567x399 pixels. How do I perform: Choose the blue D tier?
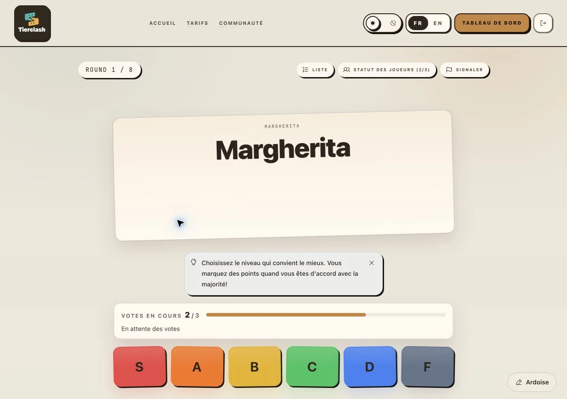(369, 367)
